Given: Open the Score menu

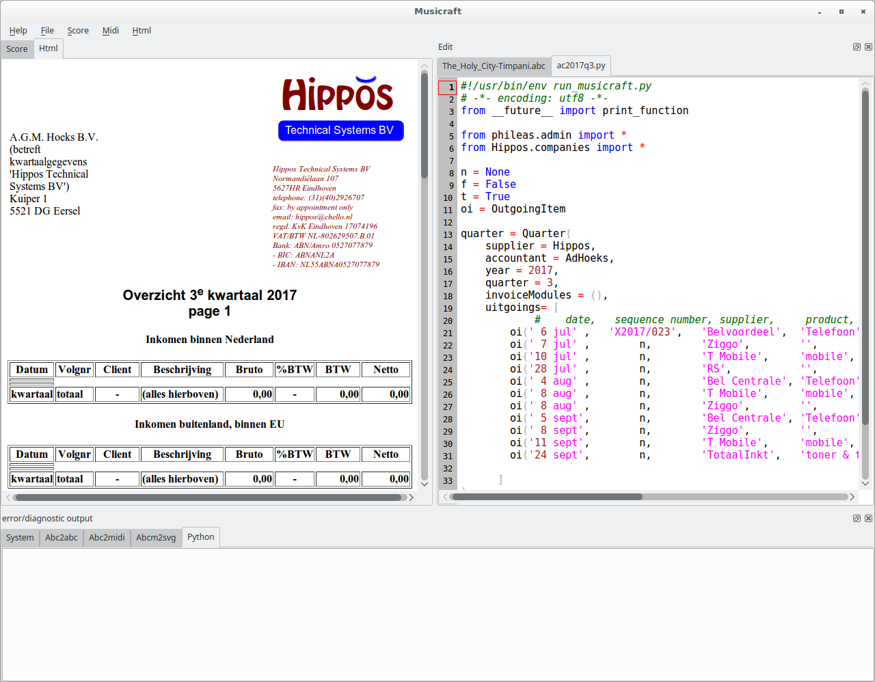Looking at the screenshot, I should click(78, 31).
